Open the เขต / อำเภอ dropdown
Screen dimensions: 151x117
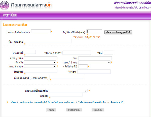tap(94, 62)
